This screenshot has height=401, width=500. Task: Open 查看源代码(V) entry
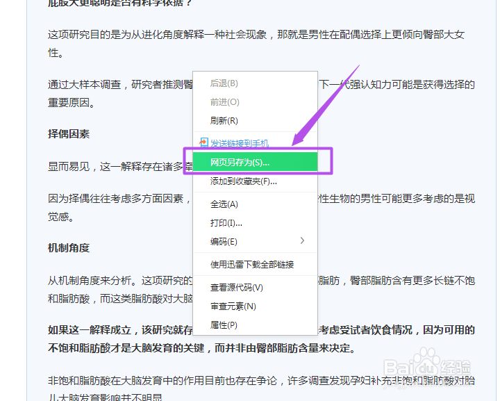(x=255, y=288)
